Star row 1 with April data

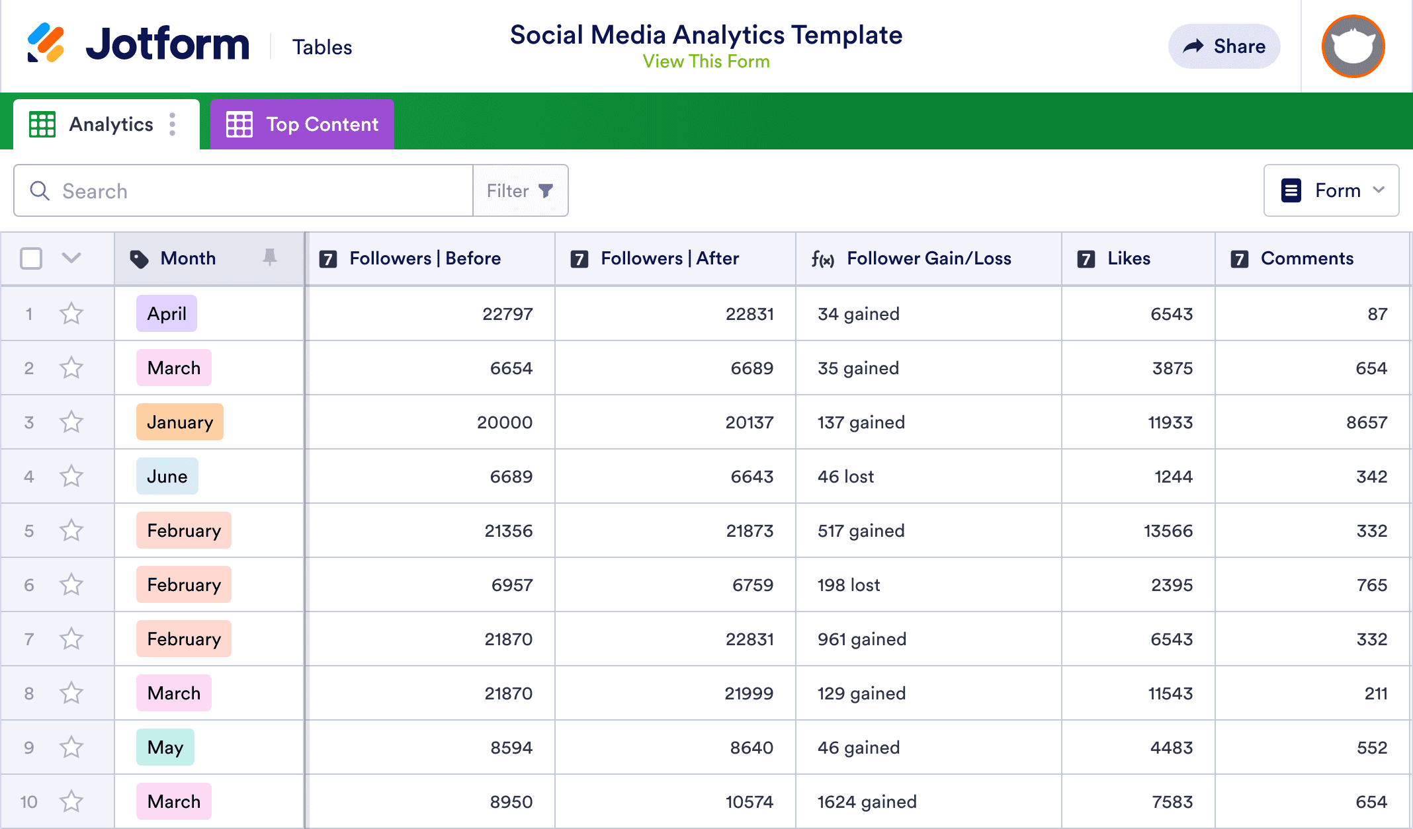pyautogui.click(x=71, y=314)
